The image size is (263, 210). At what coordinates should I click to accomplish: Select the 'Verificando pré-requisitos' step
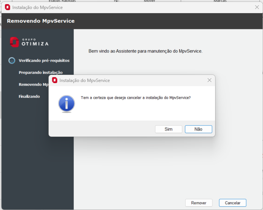click(44, 60)
